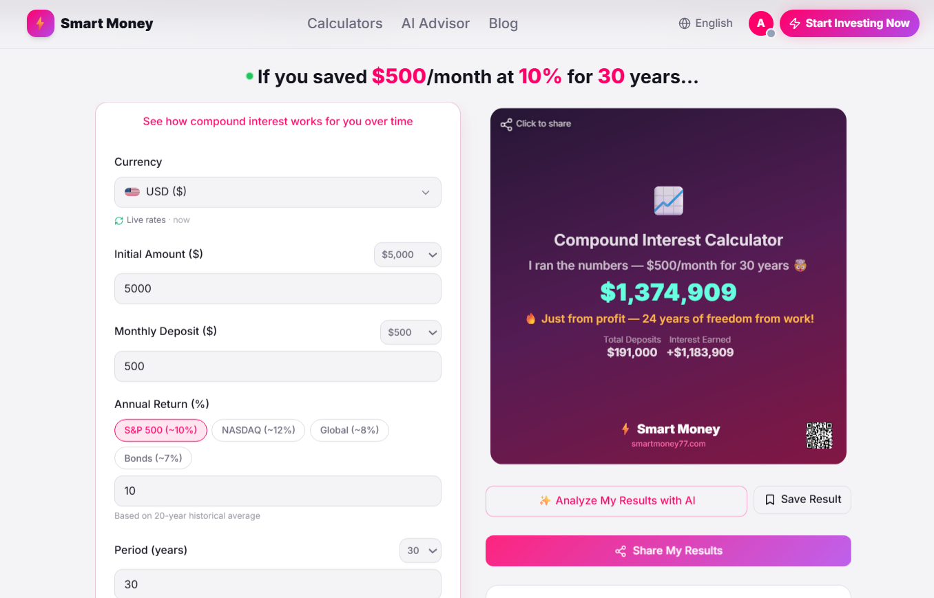Open the user avatar profile icon
Image resolution: width=934 pixels, height=598 pixels.
[761, 23]
